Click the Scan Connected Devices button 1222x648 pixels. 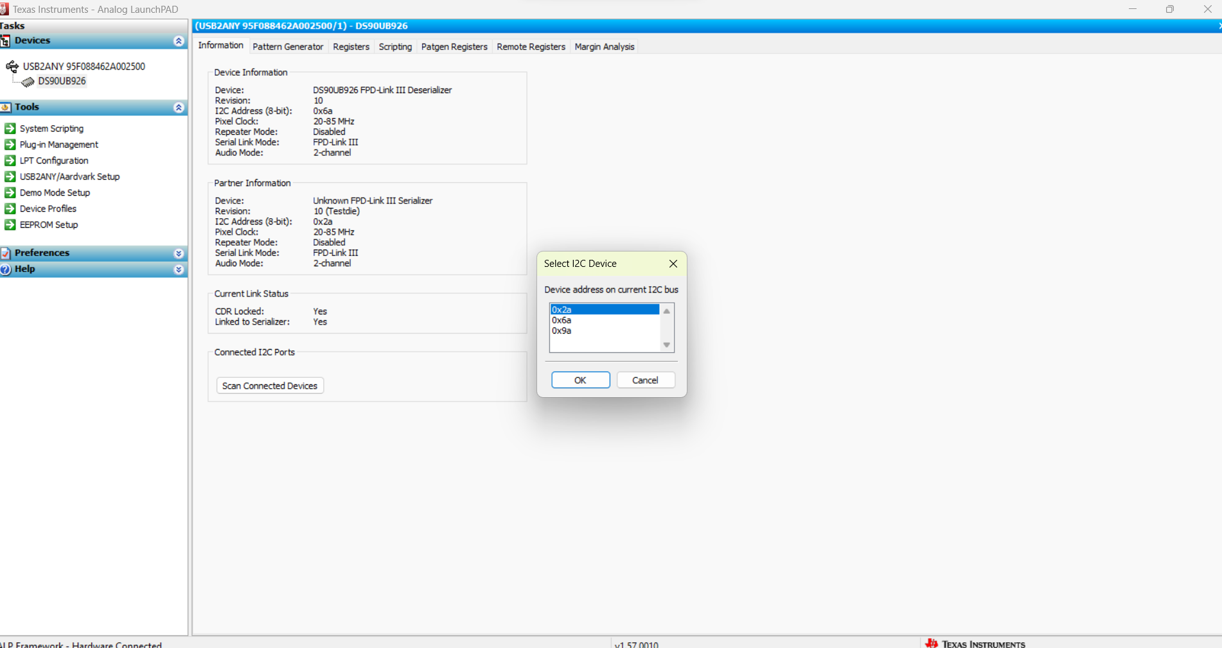point(269,386)
